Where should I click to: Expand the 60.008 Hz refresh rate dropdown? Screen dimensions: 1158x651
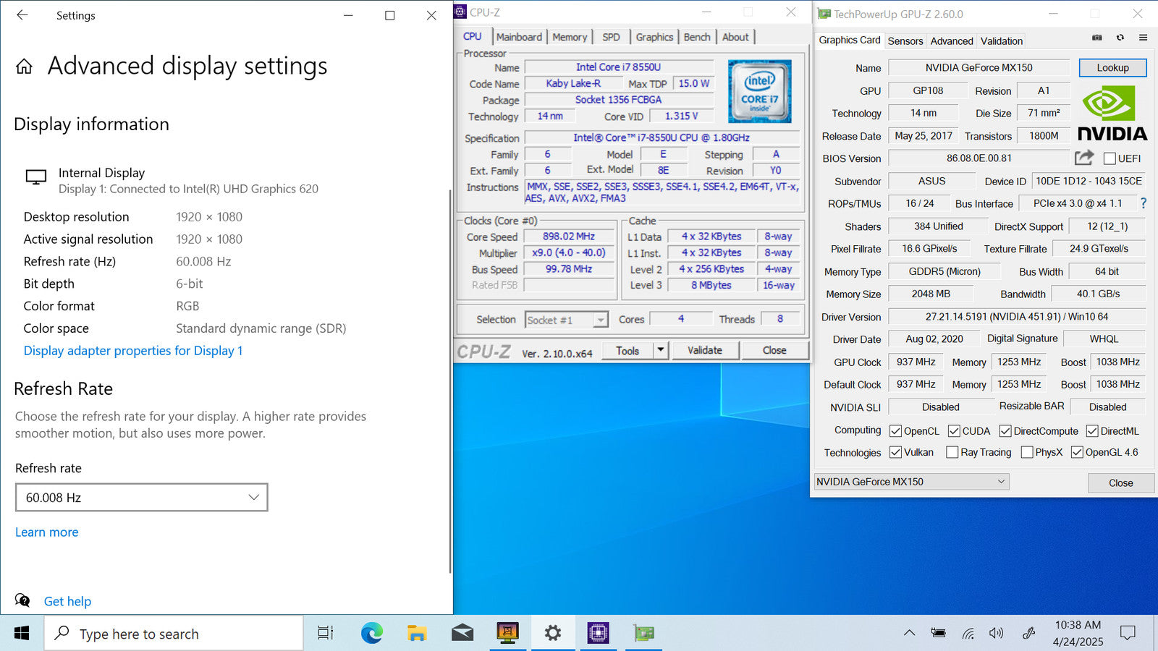[142, 498]
